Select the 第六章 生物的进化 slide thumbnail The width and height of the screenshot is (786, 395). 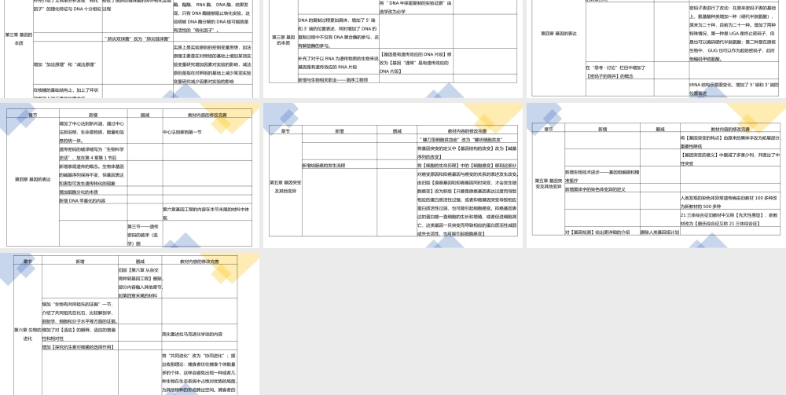[129, 324]
